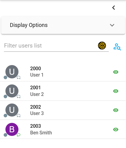Toggle visibility eye for User 1
The width and height of the screenshot is (126, 148).
(x=116, y=72)
